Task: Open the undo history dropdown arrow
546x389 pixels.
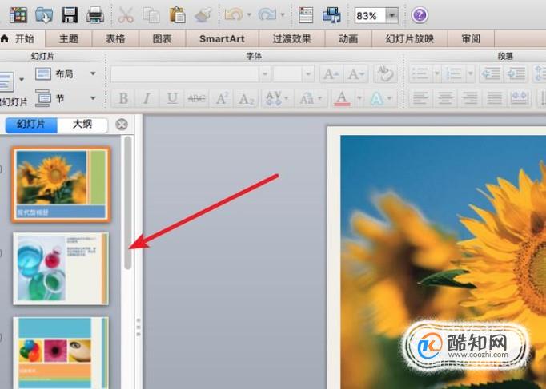Action: click(249, 14)
